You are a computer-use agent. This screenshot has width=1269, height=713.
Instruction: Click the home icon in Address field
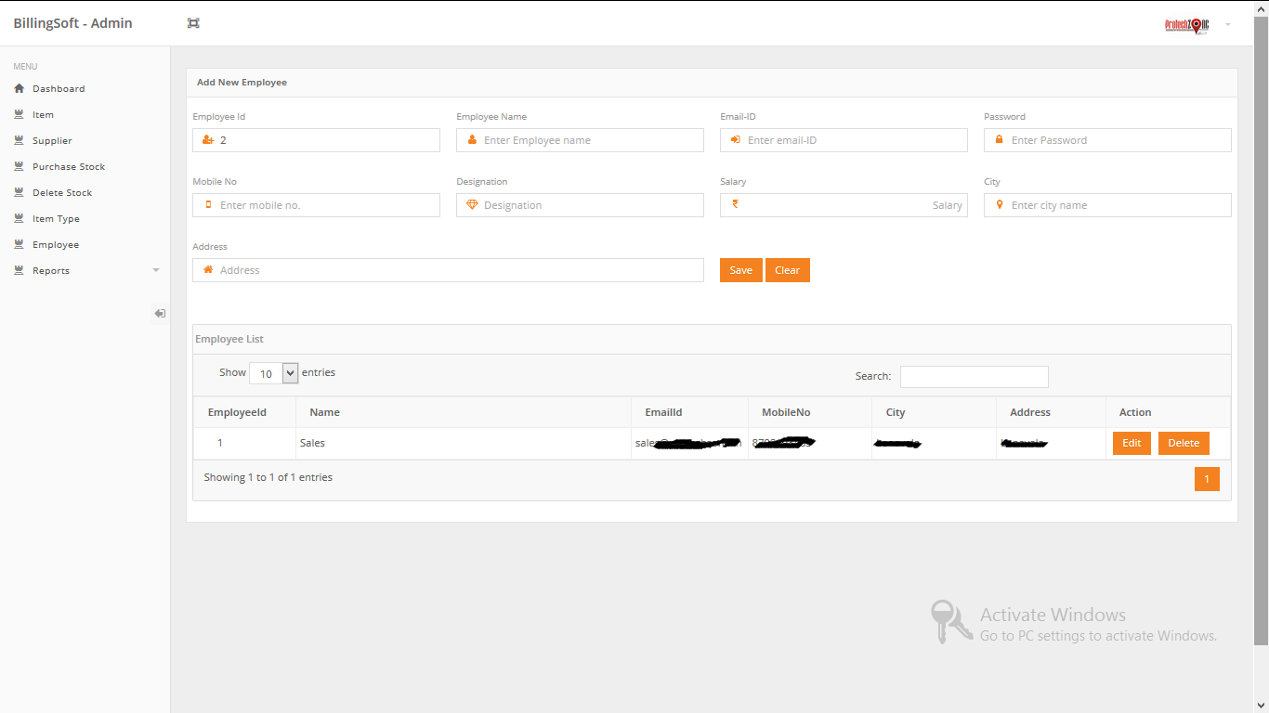(208, 270)
